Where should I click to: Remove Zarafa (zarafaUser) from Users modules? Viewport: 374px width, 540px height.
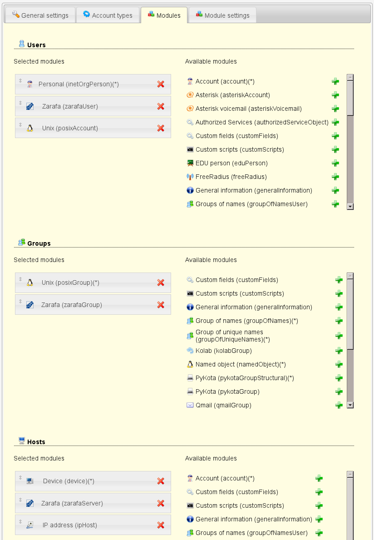(160, 106)
